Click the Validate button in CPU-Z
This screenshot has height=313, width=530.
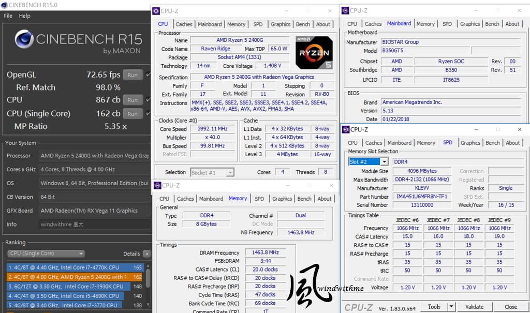pos(474,307)
